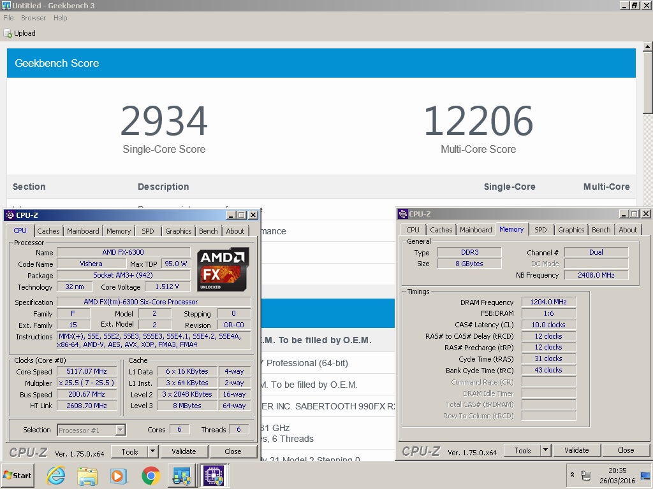Screen dimensions: 653x489
Task: Click the DRAM Frequency value 1204.0 MHz
Action: pyautogui.click(x=548, y=302)
